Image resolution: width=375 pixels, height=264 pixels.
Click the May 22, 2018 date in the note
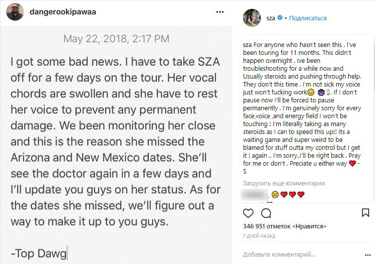116,39
